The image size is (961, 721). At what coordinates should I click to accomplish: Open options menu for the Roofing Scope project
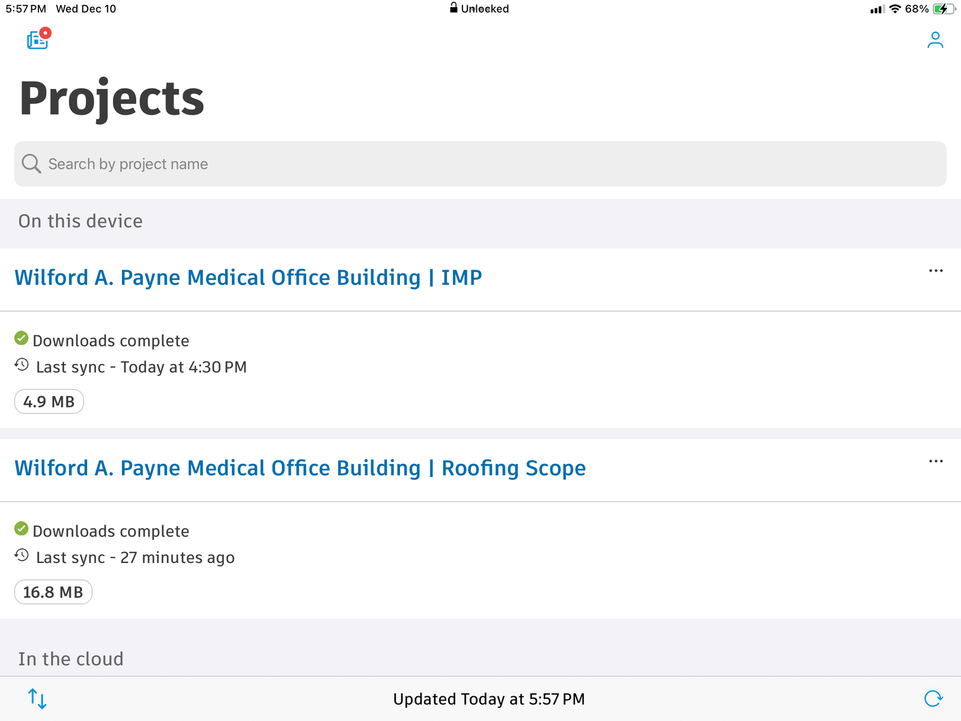tap(935, 461)
